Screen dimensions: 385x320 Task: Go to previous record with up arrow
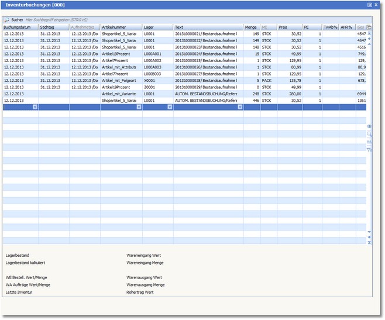[369, 45]
